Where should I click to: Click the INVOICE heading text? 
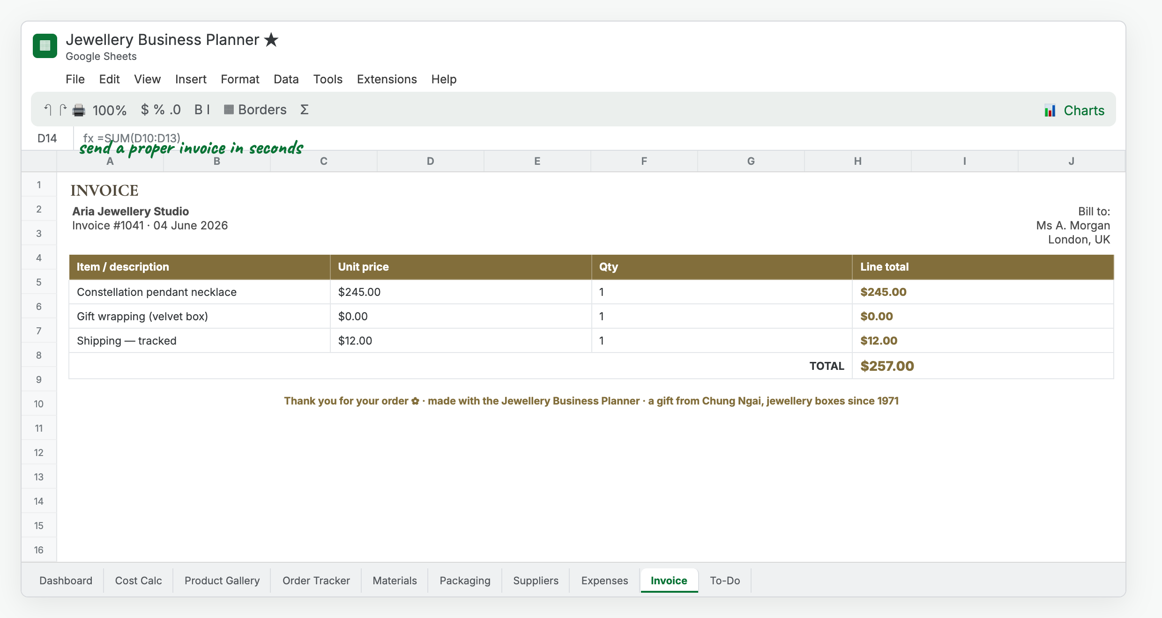[x=104, y=191]
